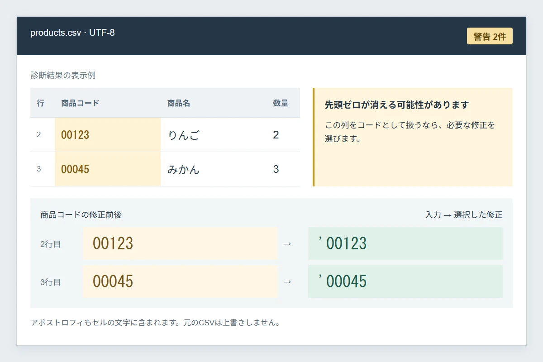This screenshot has width=543, height=362.
Task: Click quantity 3 in the みかん row
Action: coord(276,169)
